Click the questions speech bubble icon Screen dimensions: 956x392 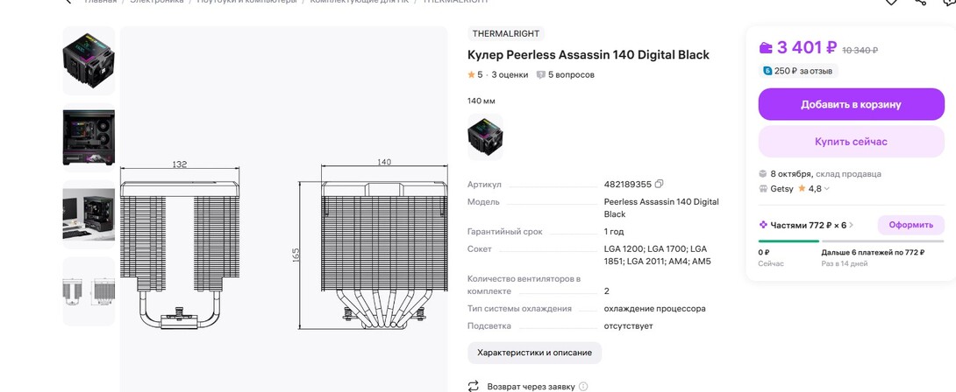point(540,75)
